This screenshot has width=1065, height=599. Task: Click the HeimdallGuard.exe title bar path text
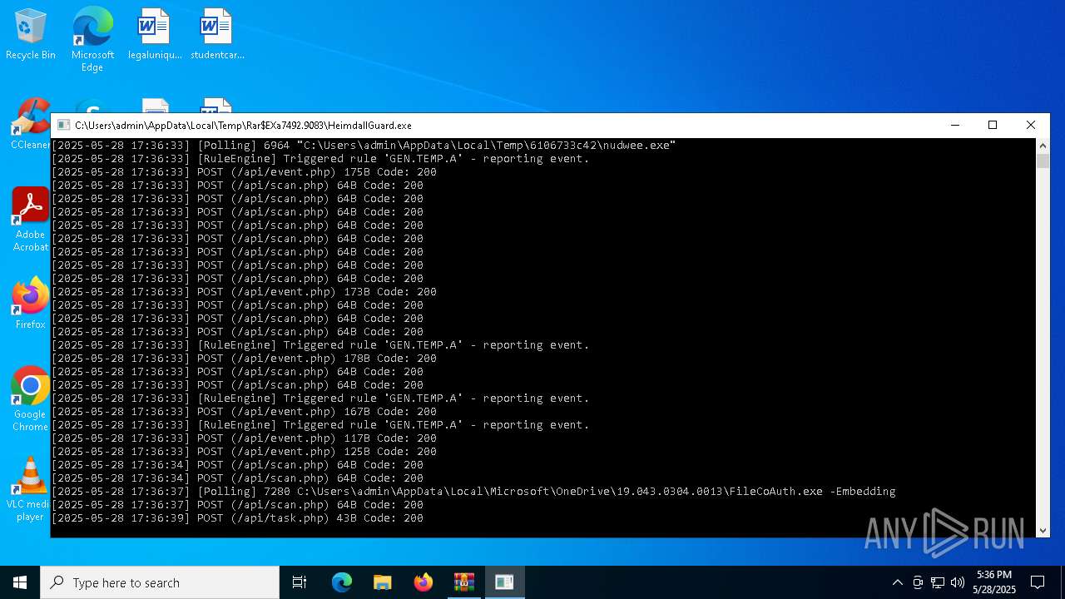pos(243,126)
